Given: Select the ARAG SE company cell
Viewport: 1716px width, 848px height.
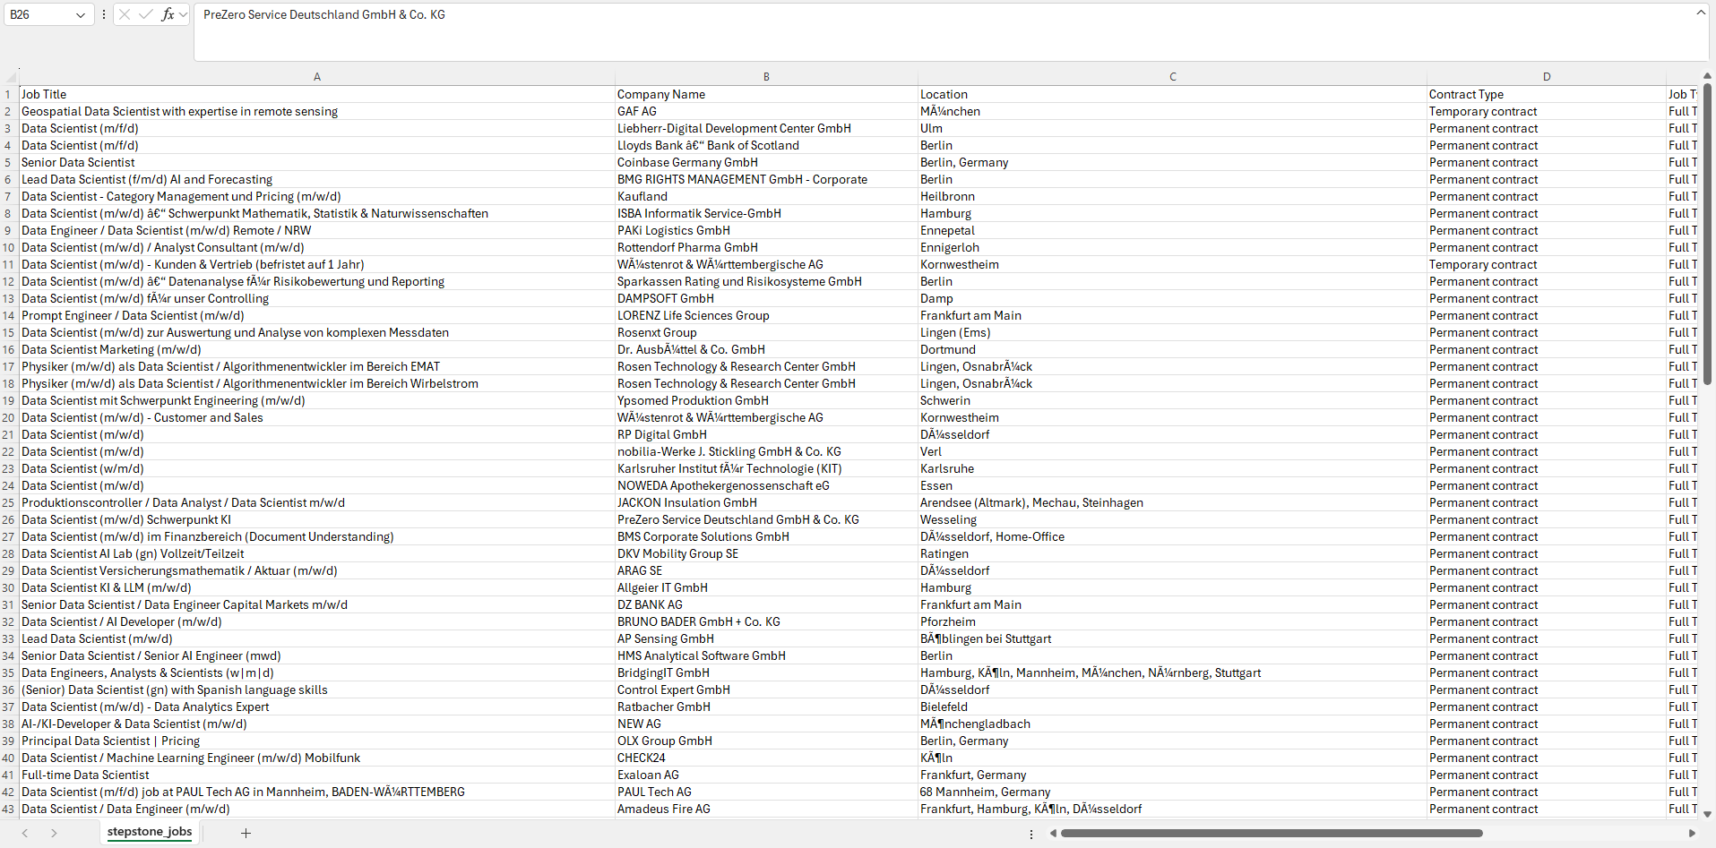Looking at the screenshot, I should click(x=766, y=570).
